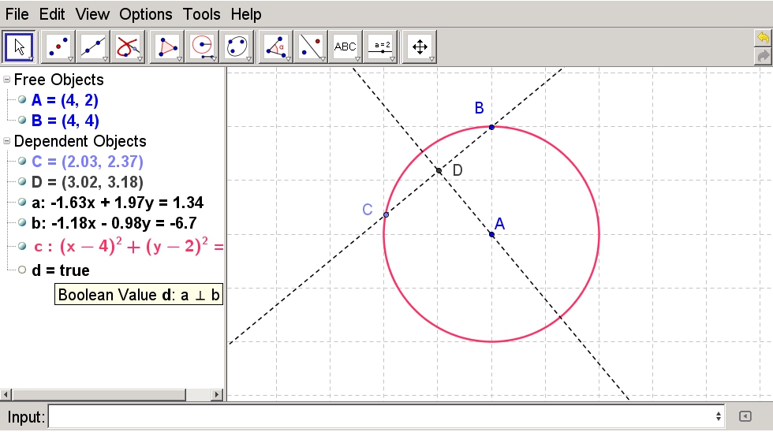This screenshot has height=432, width=773.
Task: Choose the Insert Text ABC tool
Action: pyautogui.click(x=345, y=47)
